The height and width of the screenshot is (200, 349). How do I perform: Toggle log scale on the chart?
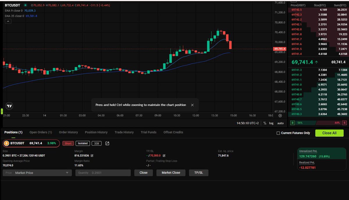click(x=271, y=123)
